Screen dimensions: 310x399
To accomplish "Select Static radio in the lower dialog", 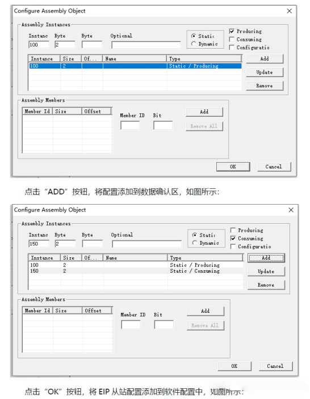I will (x=195, y=235).
